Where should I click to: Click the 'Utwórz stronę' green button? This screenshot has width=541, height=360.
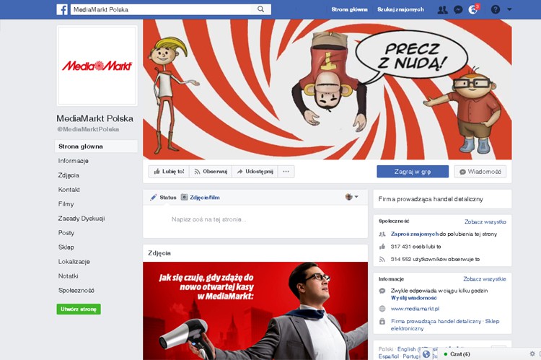tap(79, 309)
